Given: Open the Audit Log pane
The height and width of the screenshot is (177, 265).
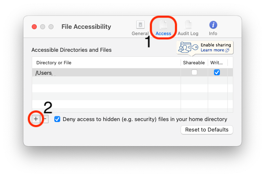Looking at the screenshot, I should (x=188, y=28).
